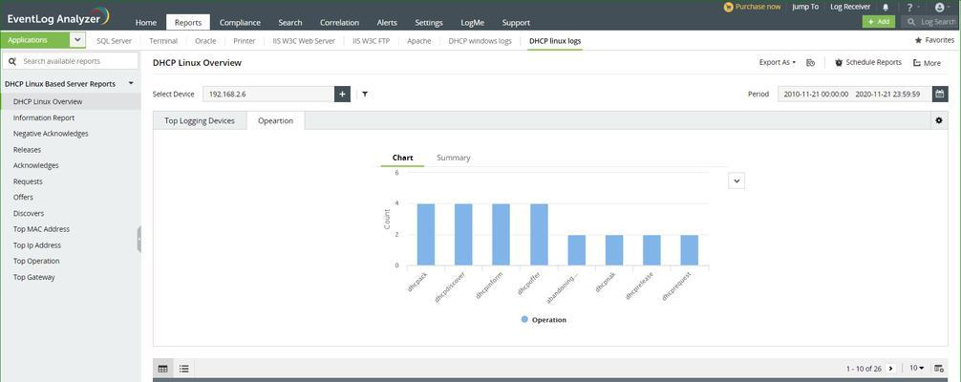Open Discovers report
This screenshot has height=382, width=961.
(x=29, y=213)
